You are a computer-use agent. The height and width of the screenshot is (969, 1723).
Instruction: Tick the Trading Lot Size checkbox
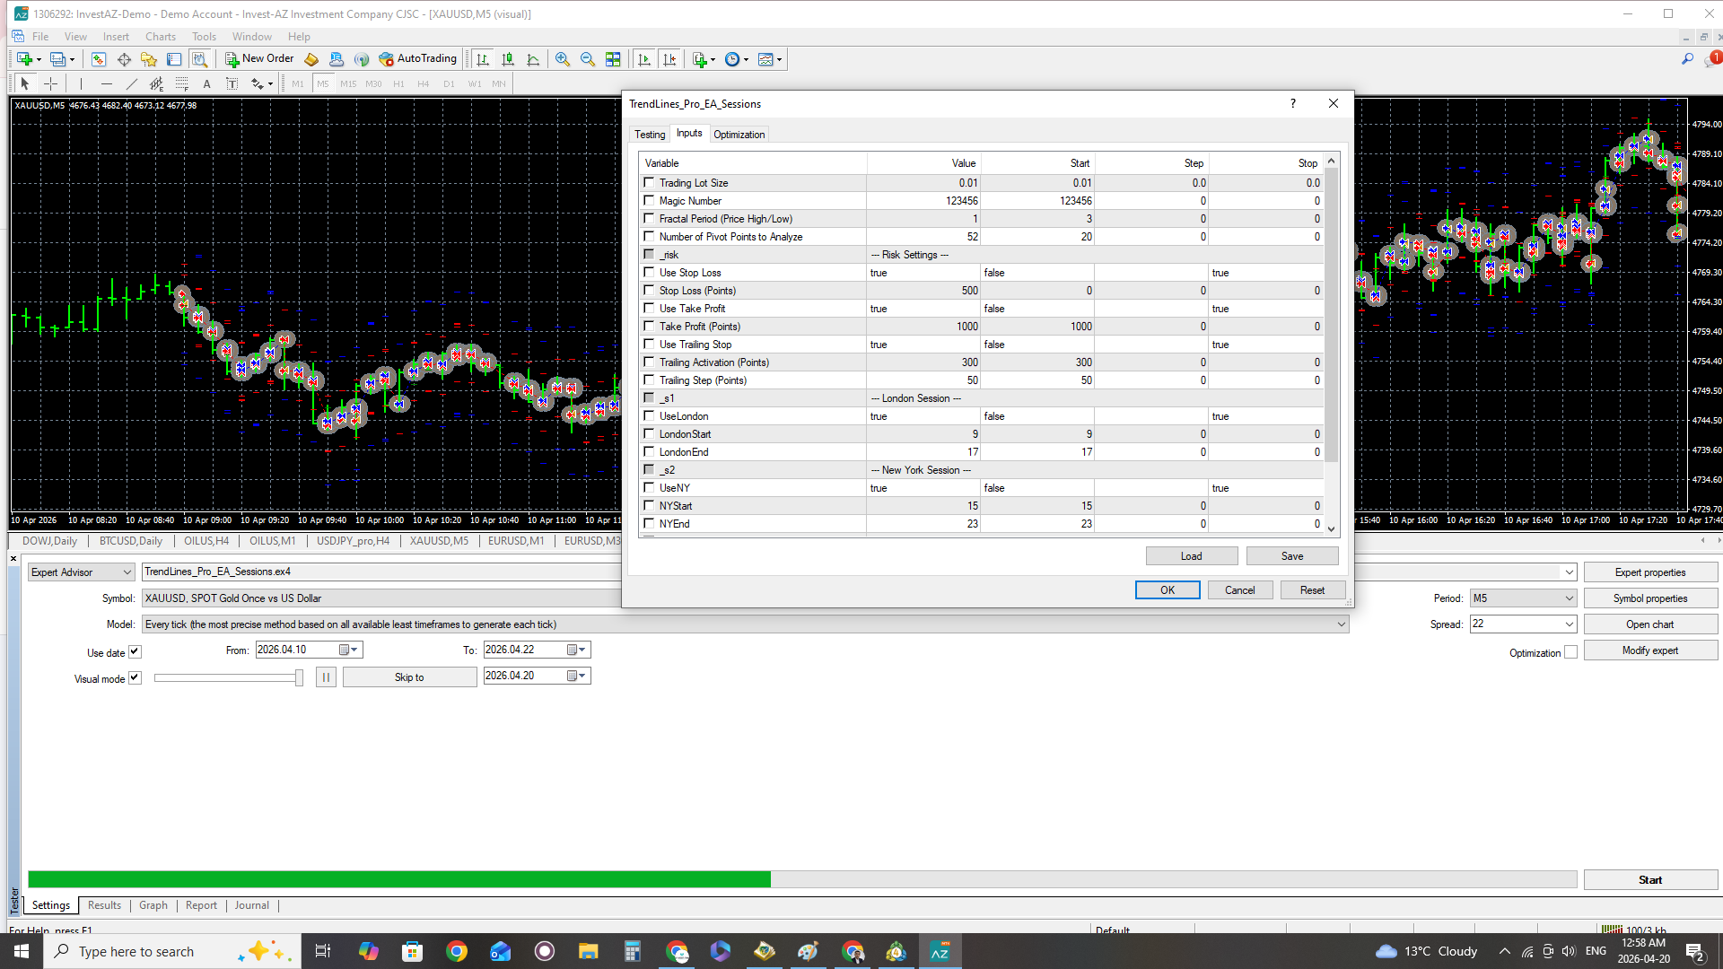649,182
